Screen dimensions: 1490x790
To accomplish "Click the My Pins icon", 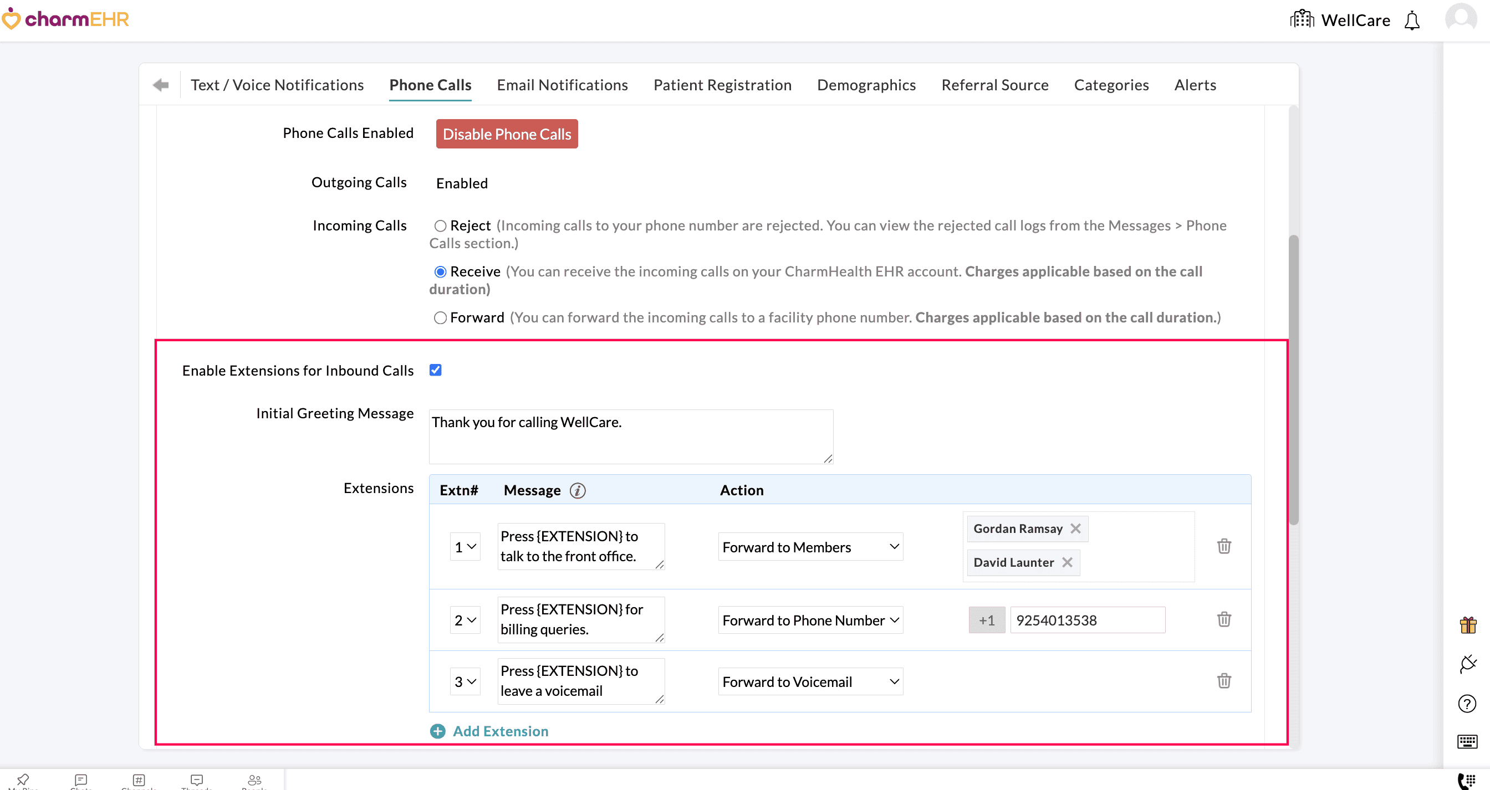I will [24, 780].
